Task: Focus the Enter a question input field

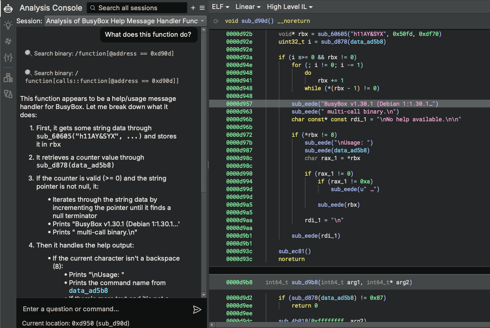Action: [102, 310]
